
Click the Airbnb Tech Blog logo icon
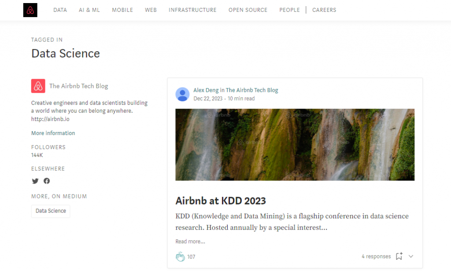[38, 86]
